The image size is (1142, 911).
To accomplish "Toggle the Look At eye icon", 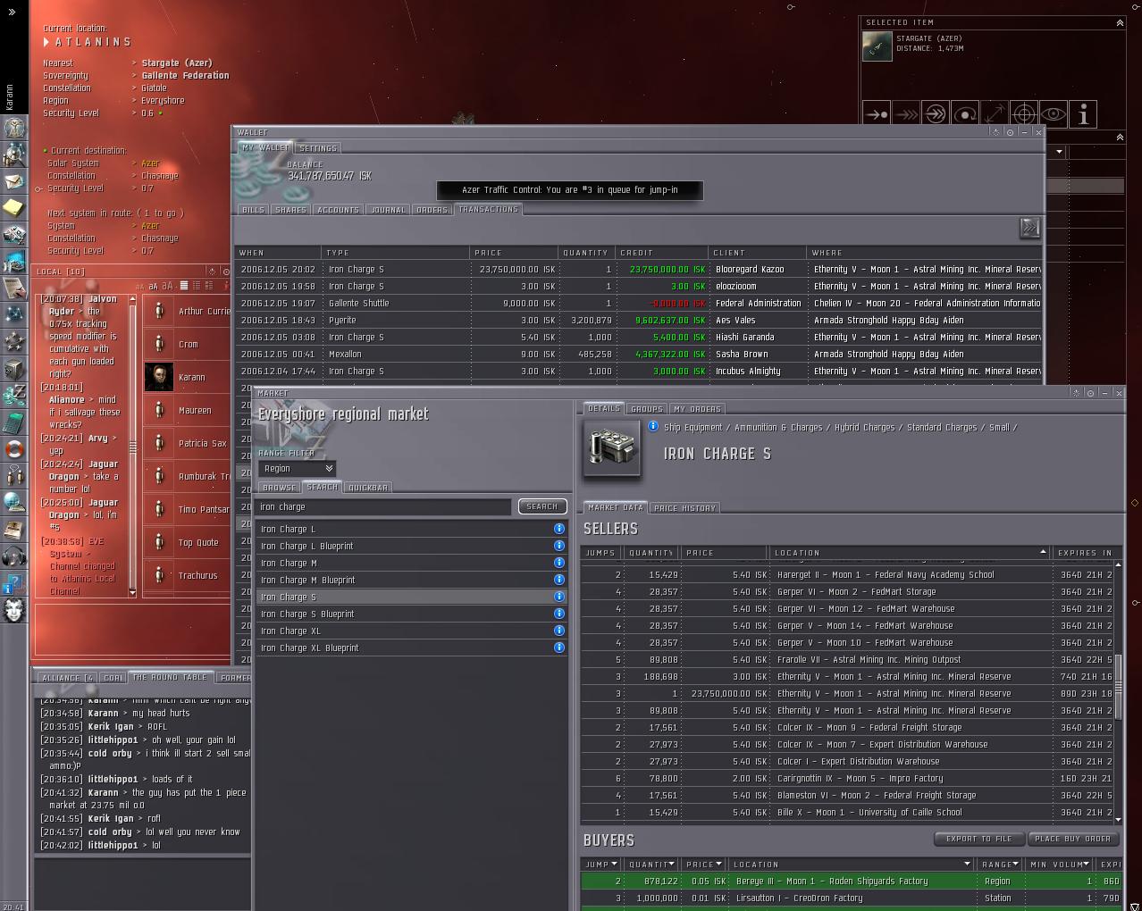I will pyautogui.click(x=1054, y=114).
